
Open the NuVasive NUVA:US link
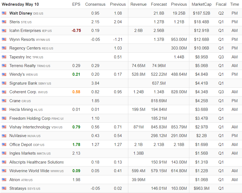[x=25, y=136]
